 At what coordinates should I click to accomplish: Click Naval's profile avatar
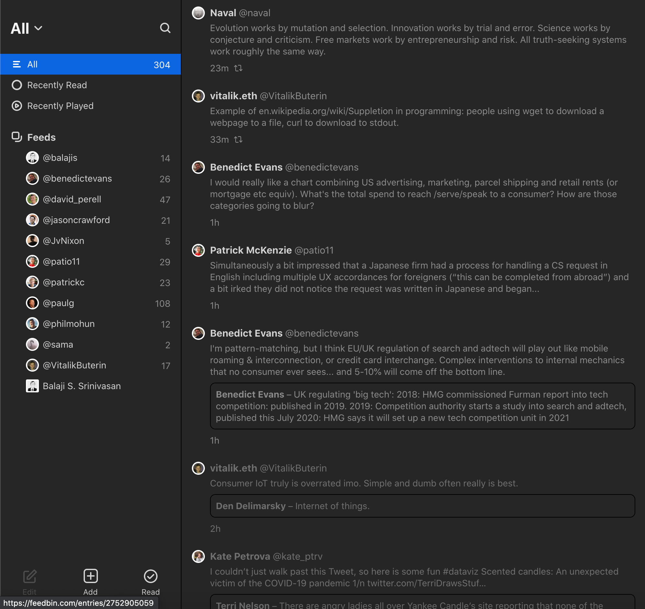click(198, 13)
